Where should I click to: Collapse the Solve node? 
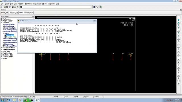coord(3,33)
